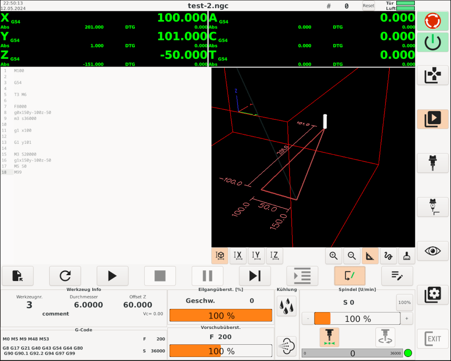Select G-code line 'g1 x100'
The height and width of the screenshot is (361, 451).
click(x=23, y=130)
